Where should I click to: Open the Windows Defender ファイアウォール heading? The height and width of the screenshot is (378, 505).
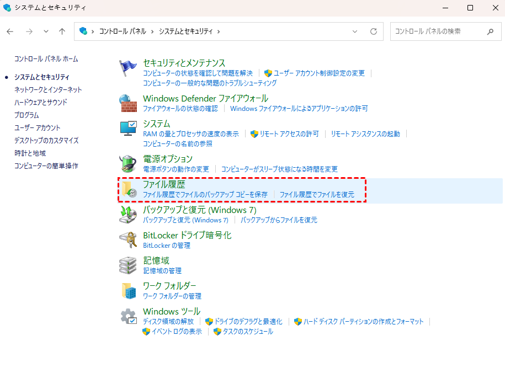(205, 98)
